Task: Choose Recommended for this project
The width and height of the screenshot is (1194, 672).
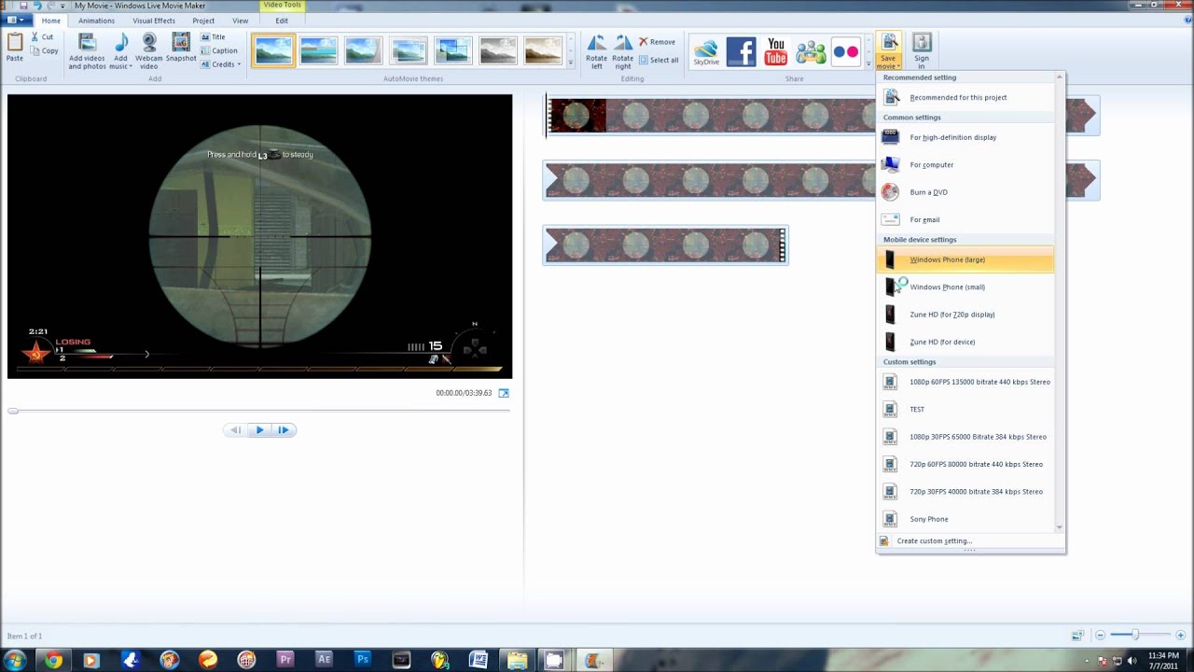Action: (x=966, y=97)
